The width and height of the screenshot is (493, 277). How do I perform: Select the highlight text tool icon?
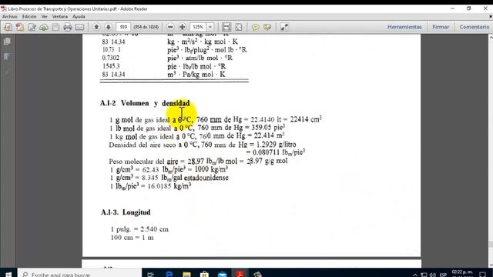pyautogui.click(x=267, y=27)
